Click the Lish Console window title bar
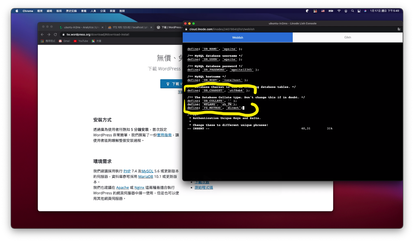Screen dimensions: 414x242 292,23
